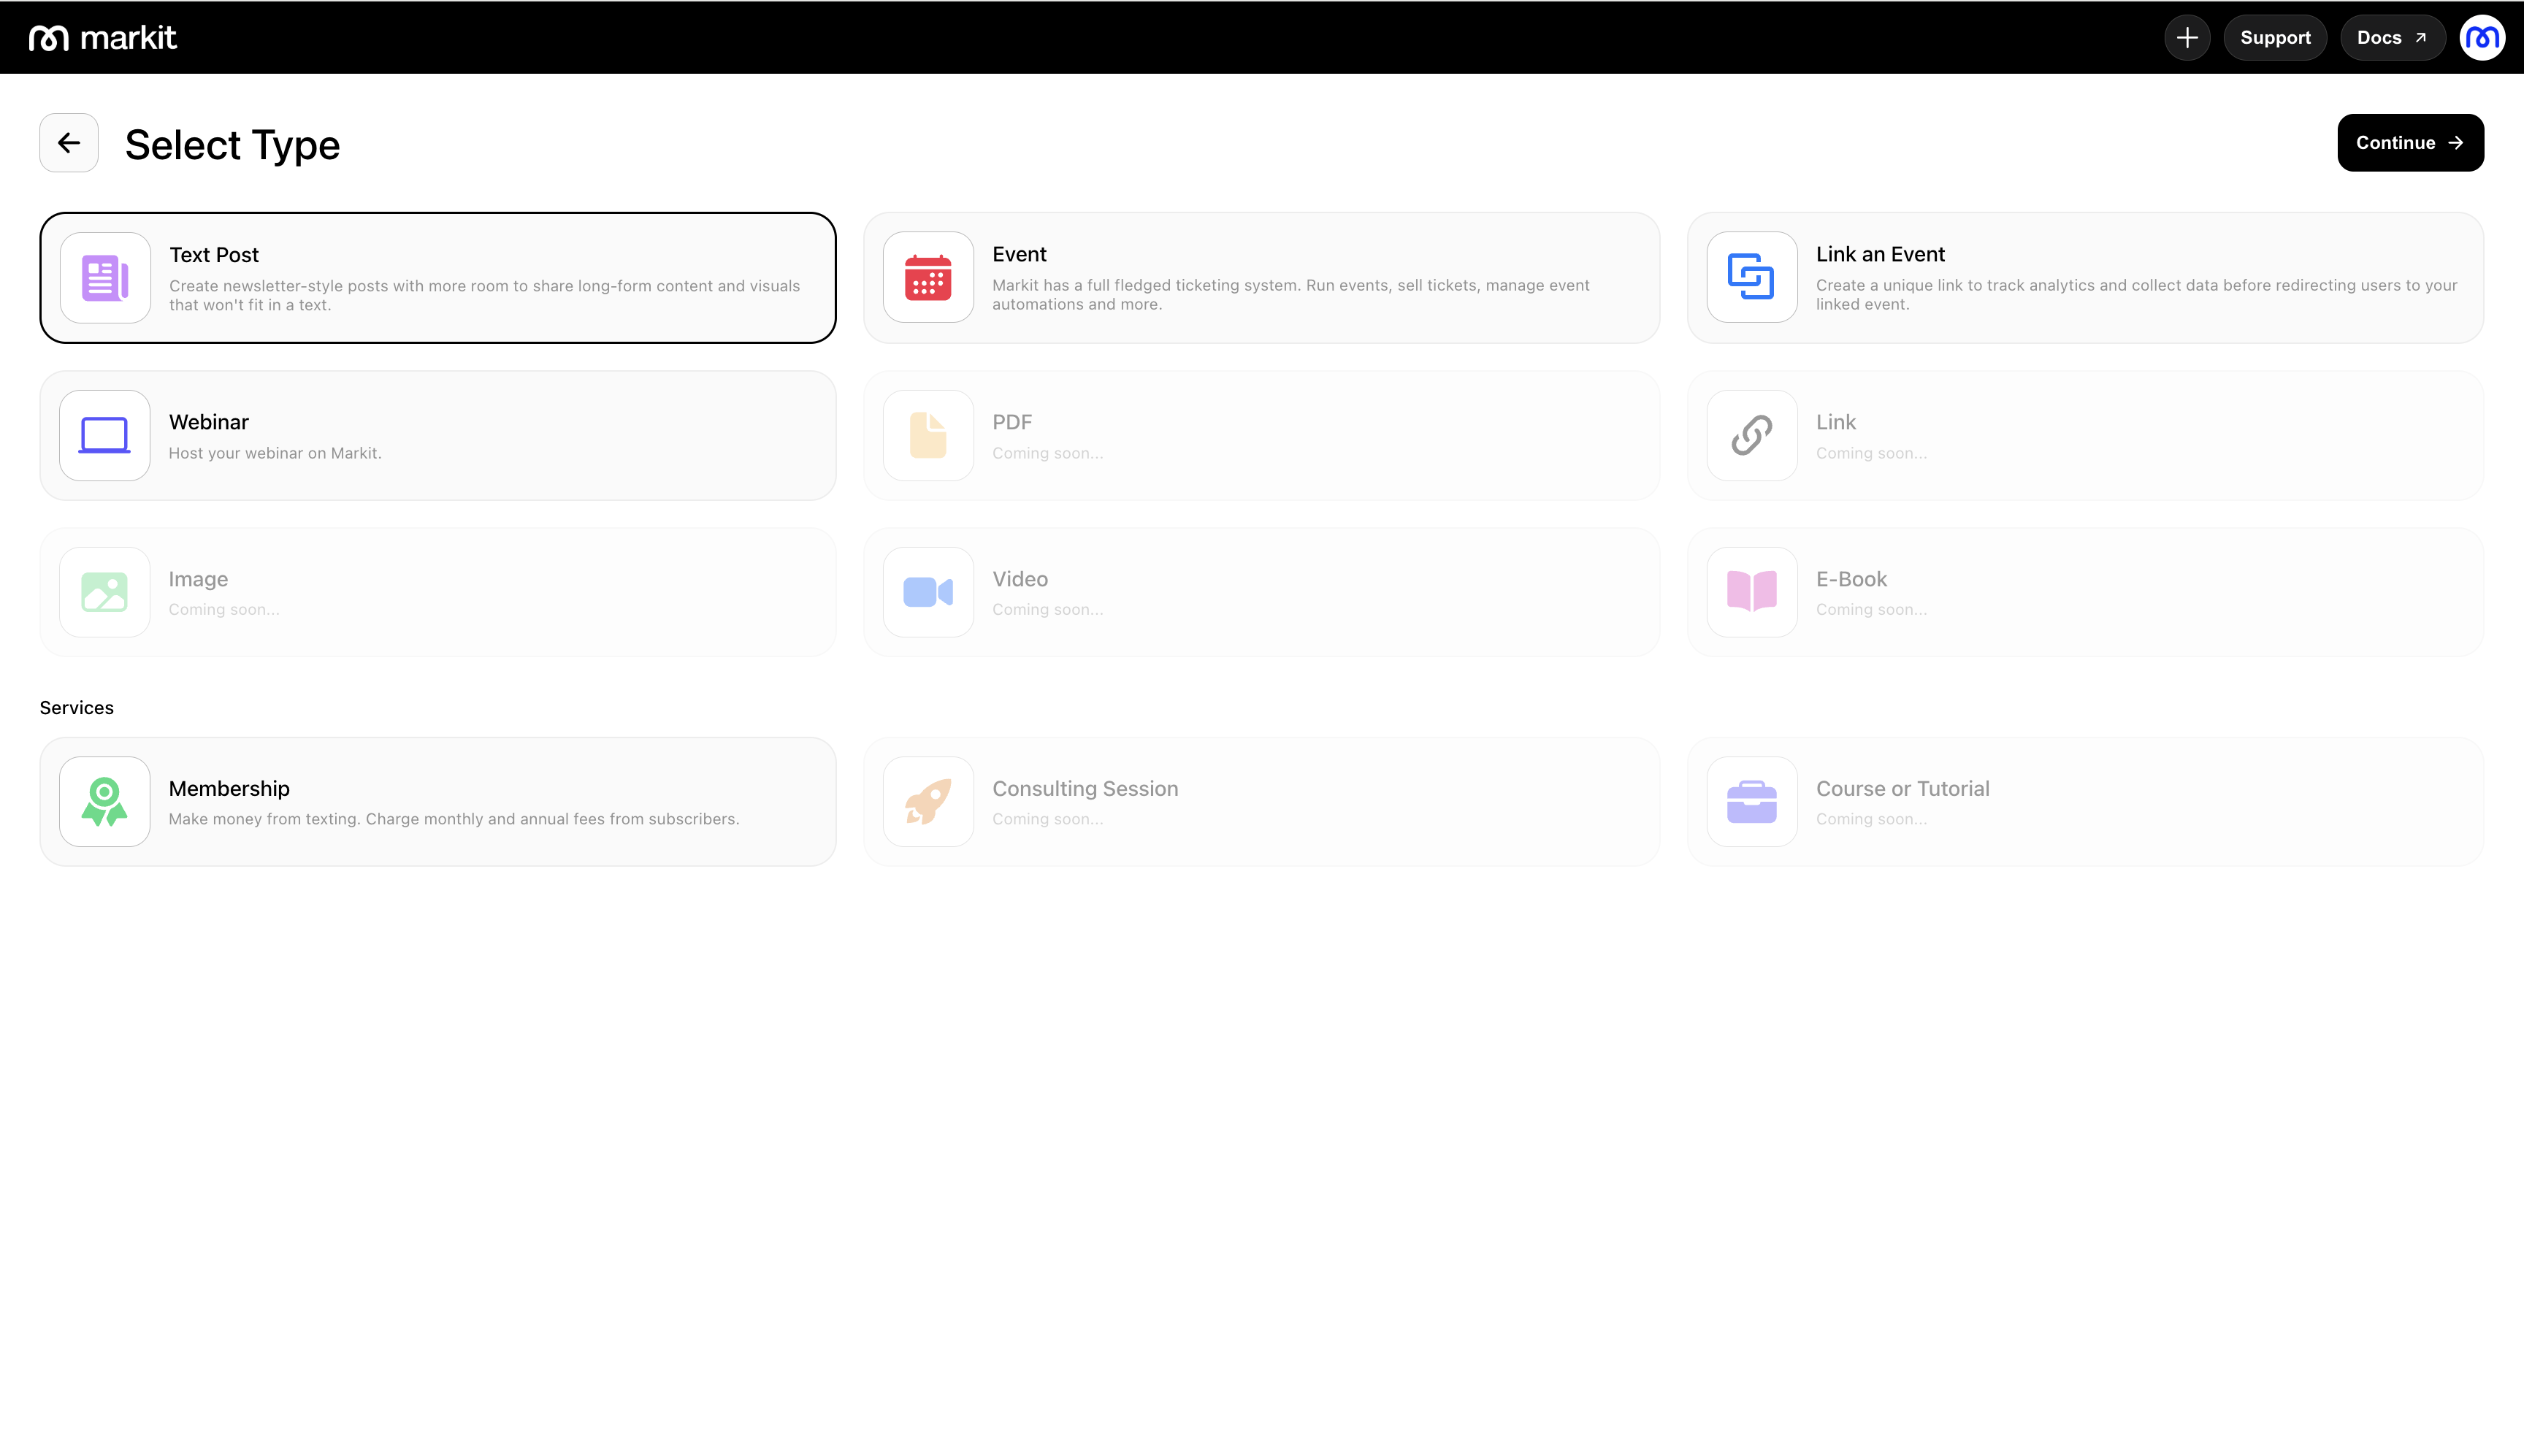
Task: Open the Support page
Action: coord(2275,37)
